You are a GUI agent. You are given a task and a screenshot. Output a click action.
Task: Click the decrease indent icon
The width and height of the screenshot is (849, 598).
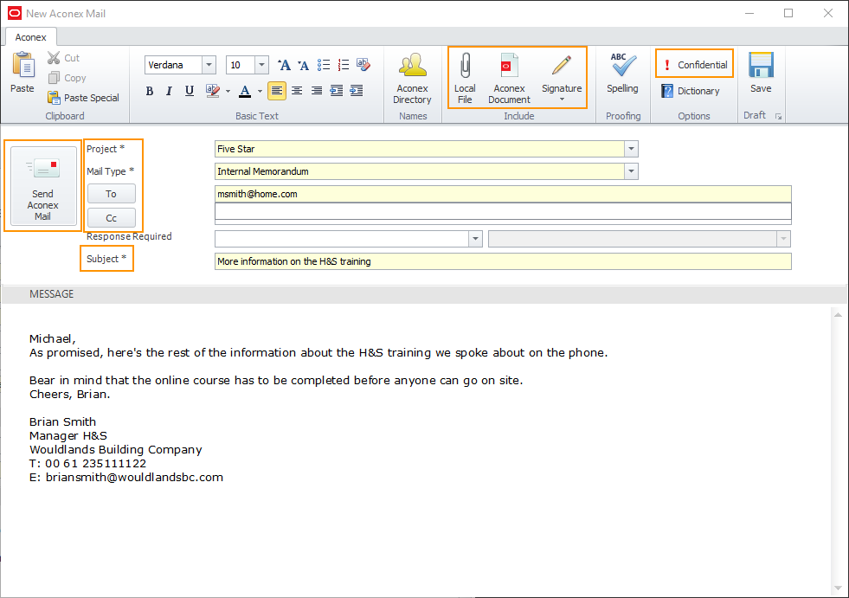point(337,91)
